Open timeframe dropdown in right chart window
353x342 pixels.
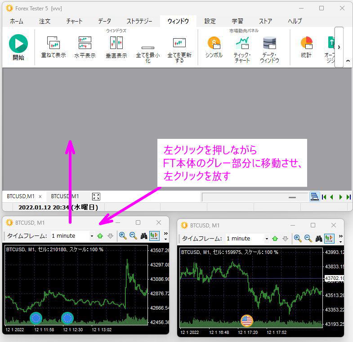click(267, 239)
